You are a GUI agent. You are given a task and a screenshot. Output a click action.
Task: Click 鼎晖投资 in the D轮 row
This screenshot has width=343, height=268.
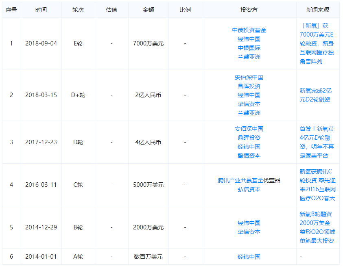coord(249,138)
